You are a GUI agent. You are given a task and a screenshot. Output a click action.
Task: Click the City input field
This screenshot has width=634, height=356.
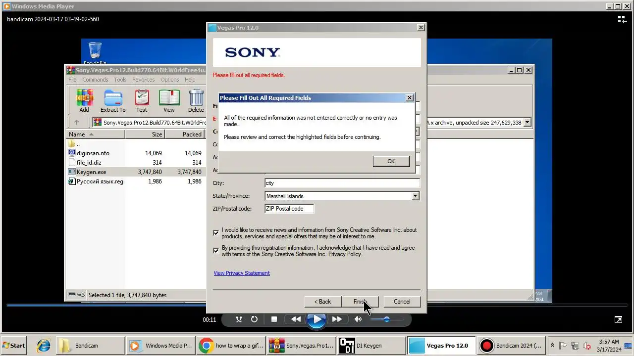tap(342, 183)
